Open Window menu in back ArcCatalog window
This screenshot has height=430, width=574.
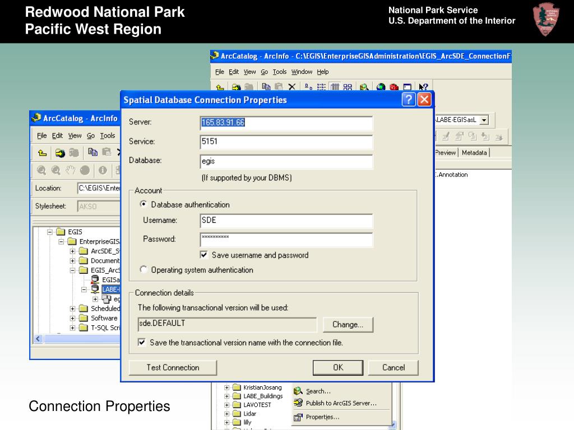point(302,72)
